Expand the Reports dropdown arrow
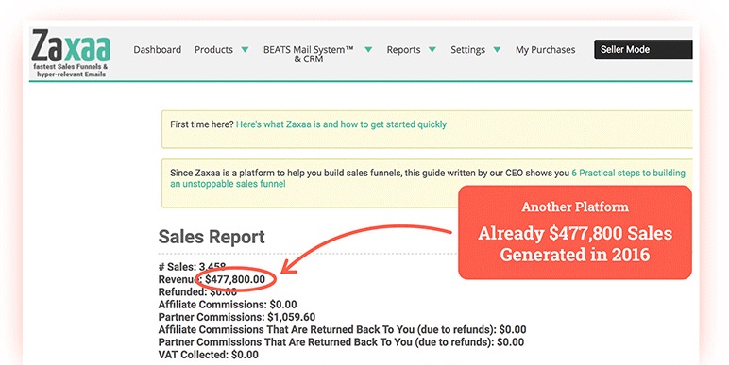Viewport: 729px width, 365px height. (432, 50)
